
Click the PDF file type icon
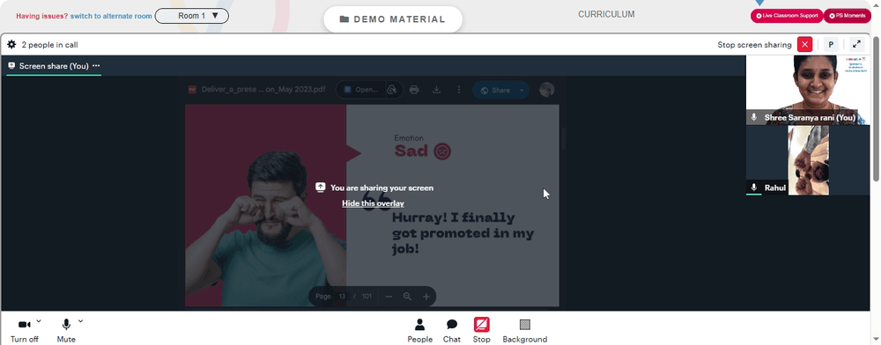tap(192, 90)
